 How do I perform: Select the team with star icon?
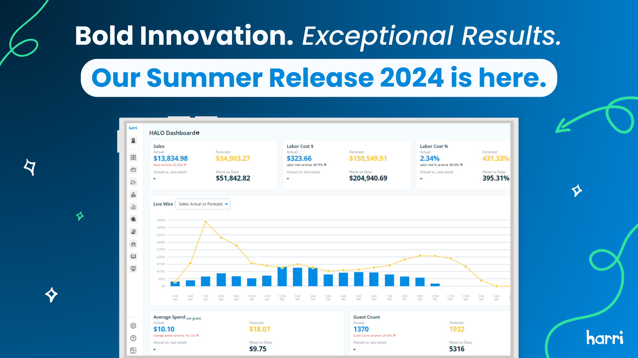[133, 195]
